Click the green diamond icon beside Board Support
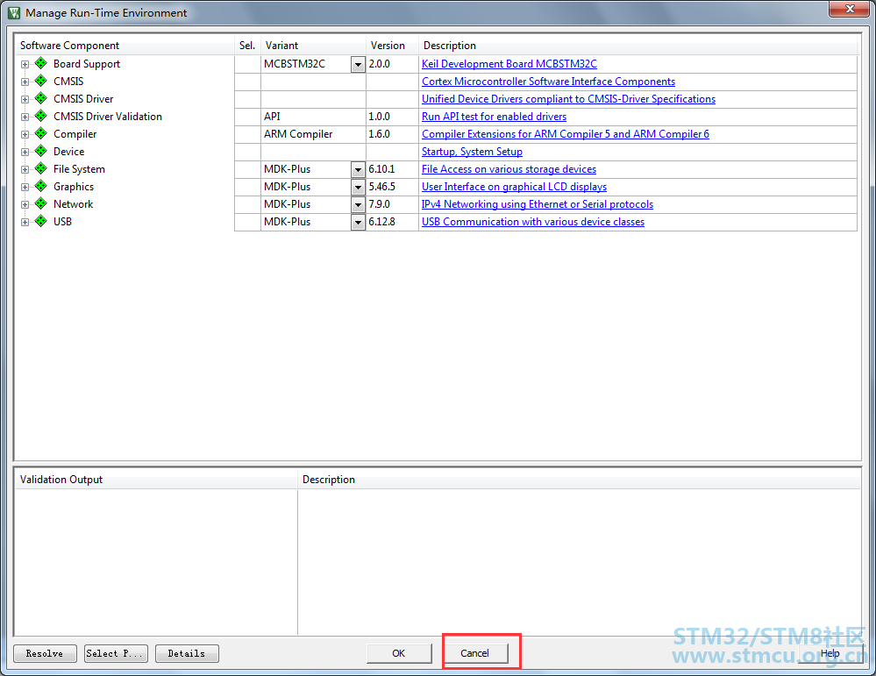Image resolution: width=876 pixels, height=676 pixels. click(40, 64)
